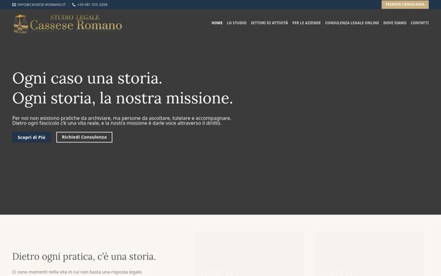Click the Richiedi Consulenza button
This screenshot has width=441, height=276.
coord(85,137)
